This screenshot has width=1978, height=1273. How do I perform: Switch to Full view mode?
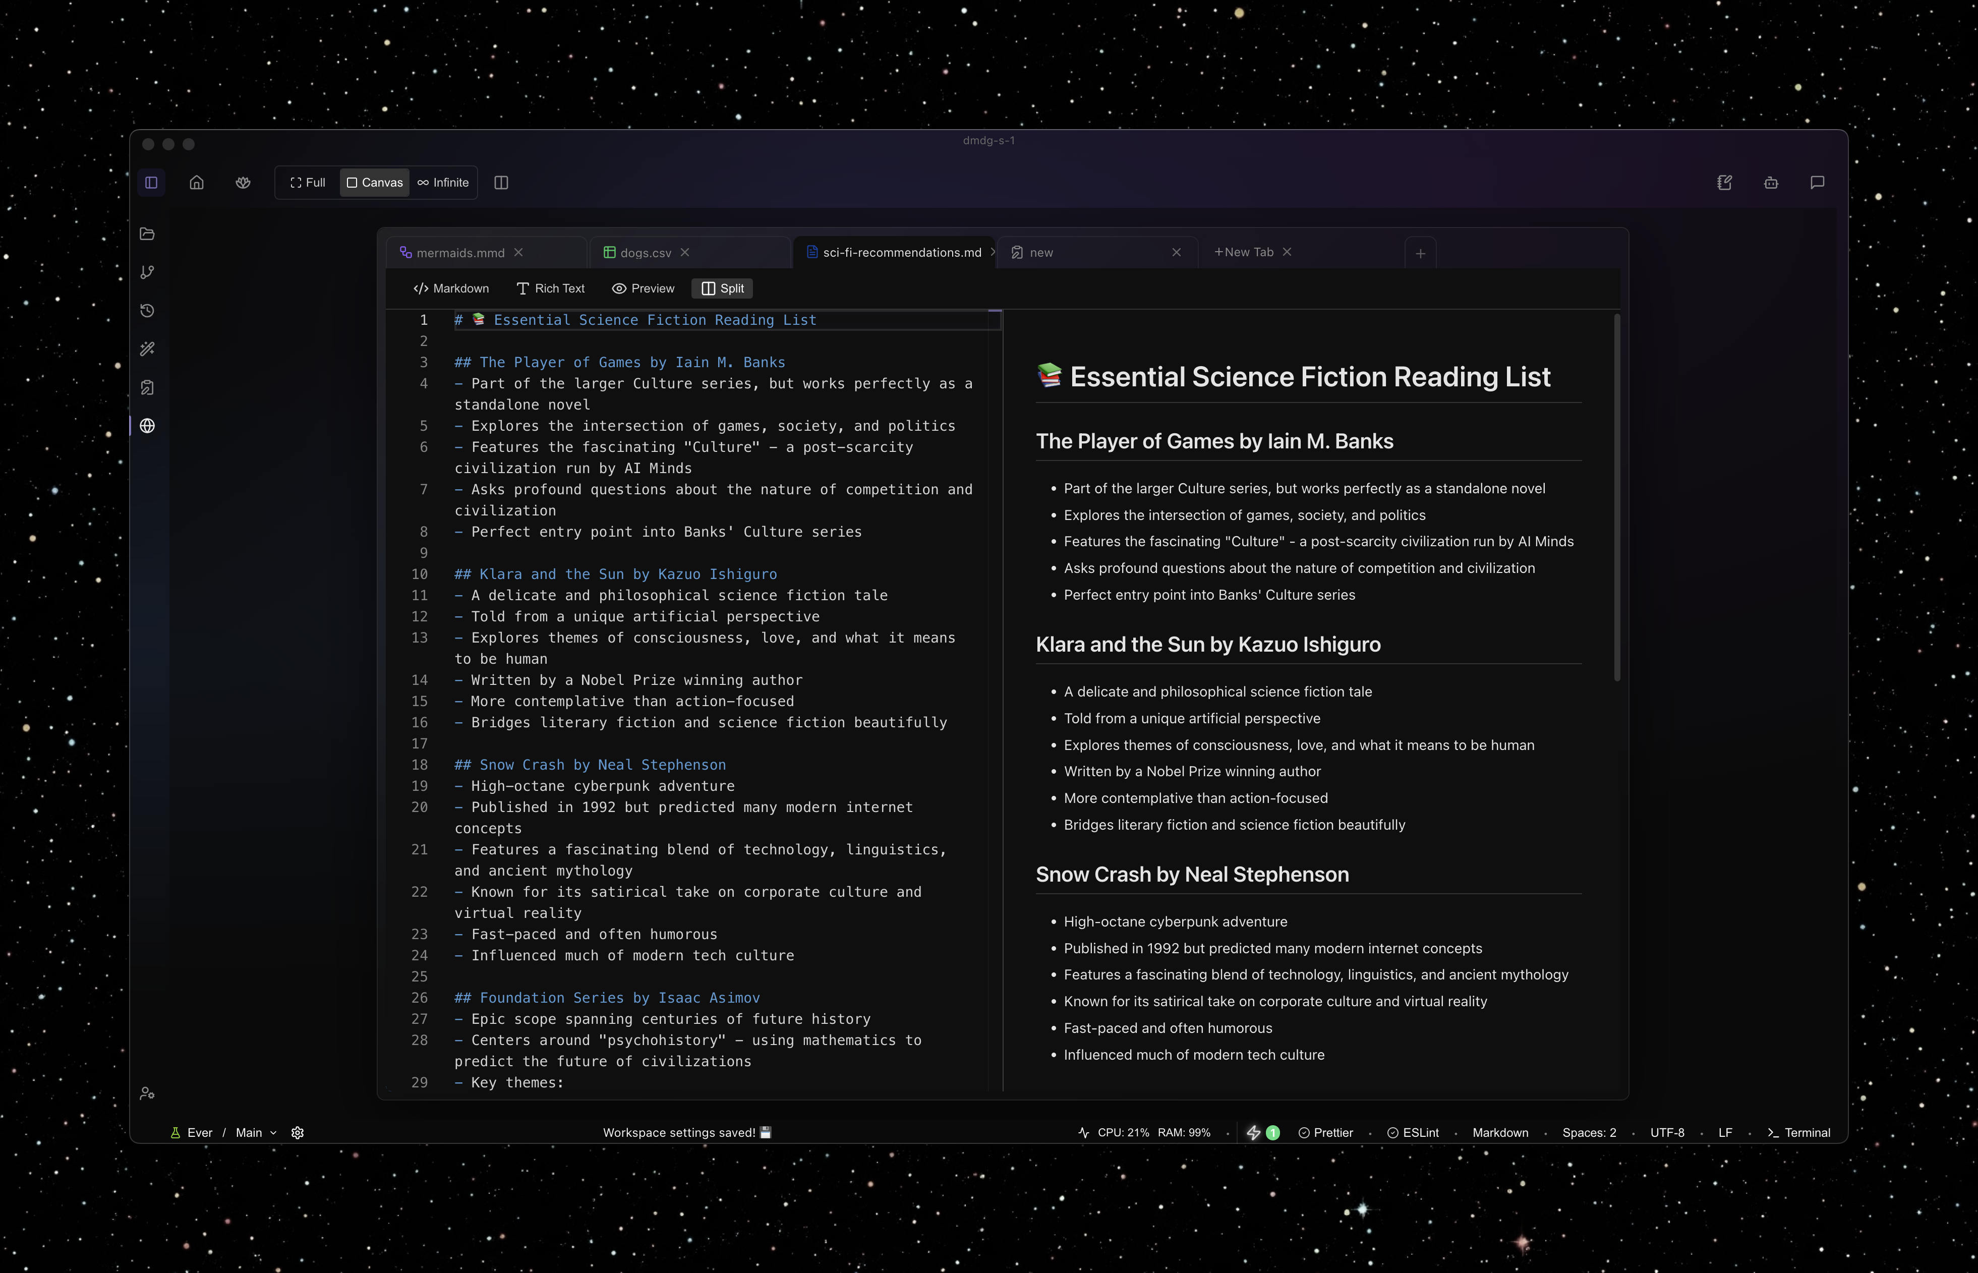(308, 183)
